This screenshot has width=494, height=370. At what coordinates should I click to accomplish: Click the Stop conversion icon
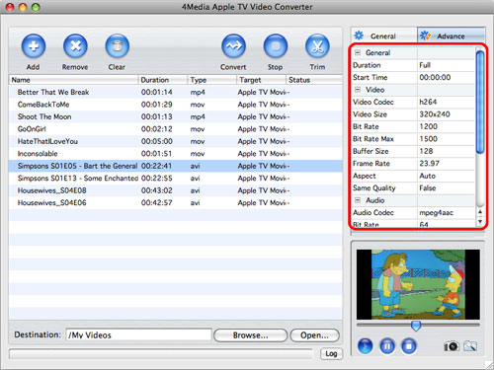pyautogui.click(x=276, y=46)
